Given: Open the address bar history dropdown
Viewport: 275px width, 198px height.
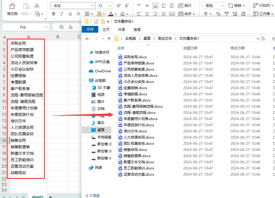Looking at the screenshot, I should [258, 39].
